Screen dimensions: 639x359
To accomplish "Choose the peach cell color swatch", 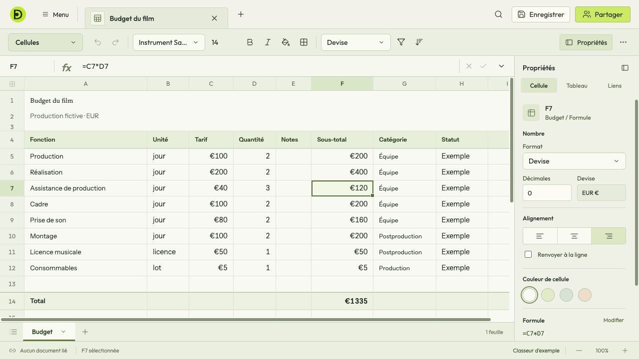I will 585,295.
